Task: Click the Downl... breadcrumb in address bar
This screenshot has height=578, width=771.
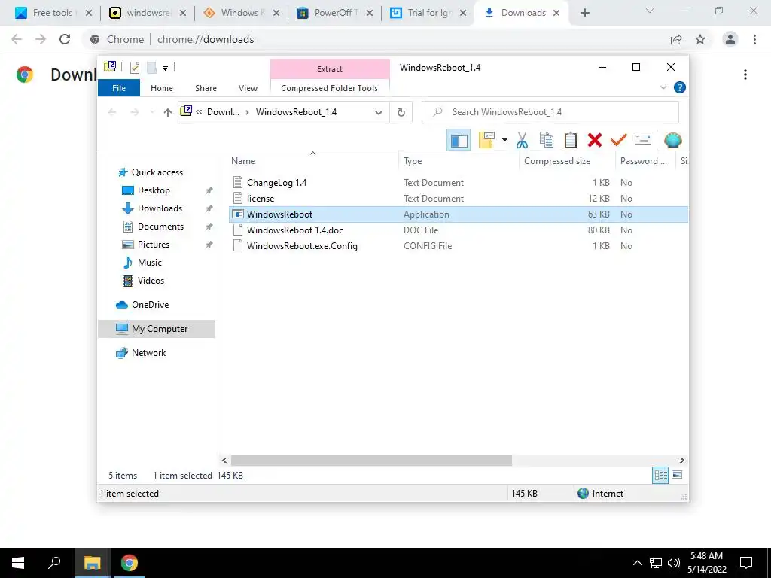Action: point(223,112)
